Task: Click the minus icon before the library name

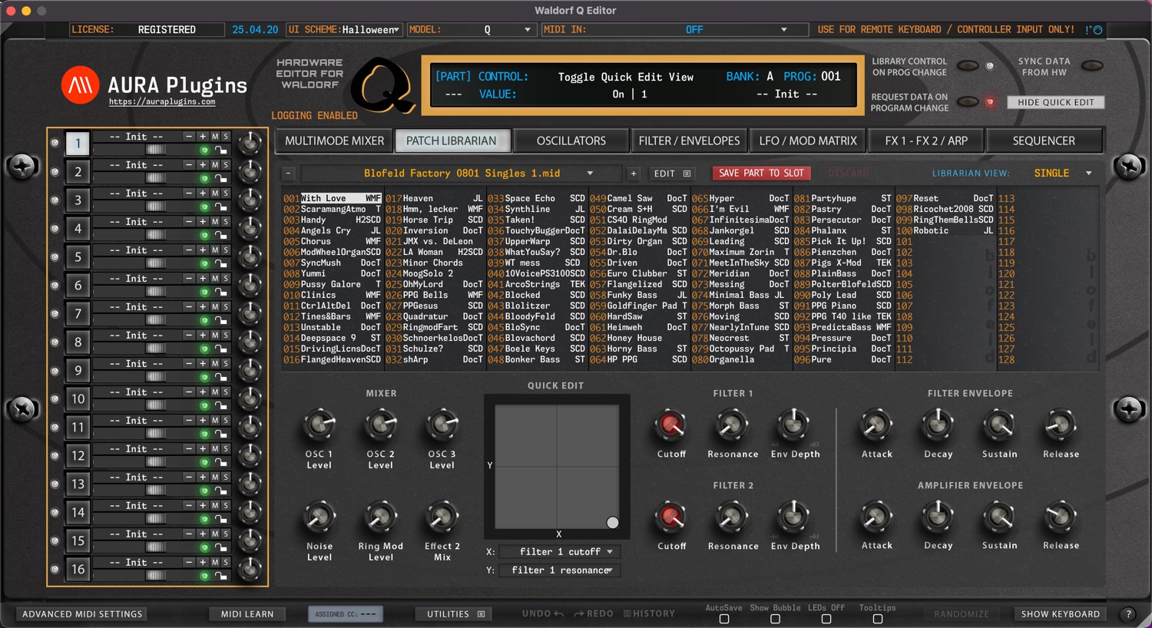Action: pyautogui.click(x=288, y=174)
